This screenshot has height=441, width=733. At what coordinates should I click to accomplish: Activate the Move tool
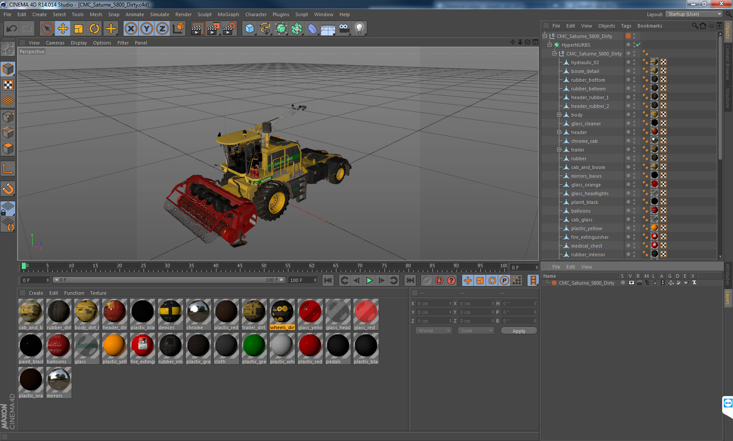coord(63,29)
